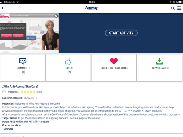This screenshot has height=137, width=183.
Task: Click the right pink button in thumbnail
Action: tap(18, 36)
